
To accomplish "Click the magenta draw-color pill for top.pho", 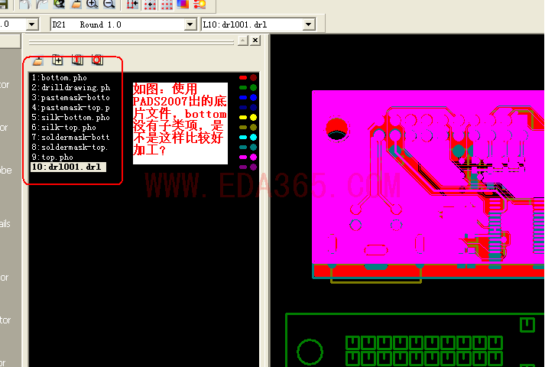I will coord(243,157).
